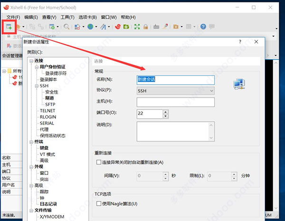This screenshot has width=285, height=221.
Task: Select SERIAL in category tree
Action: pos(47,123)
